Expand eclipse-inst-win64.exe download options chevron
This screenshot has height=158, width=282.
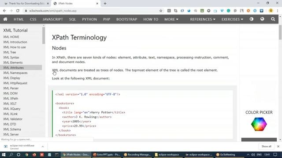(x=43, y=147)
